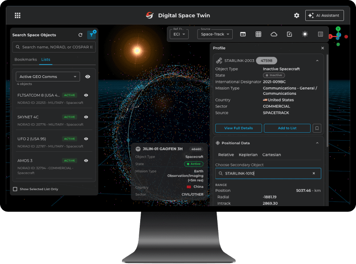Click the 46460 badge in tooltip
Image resolution: width=356 pixels, height=264 pixels.
(196, 149)
